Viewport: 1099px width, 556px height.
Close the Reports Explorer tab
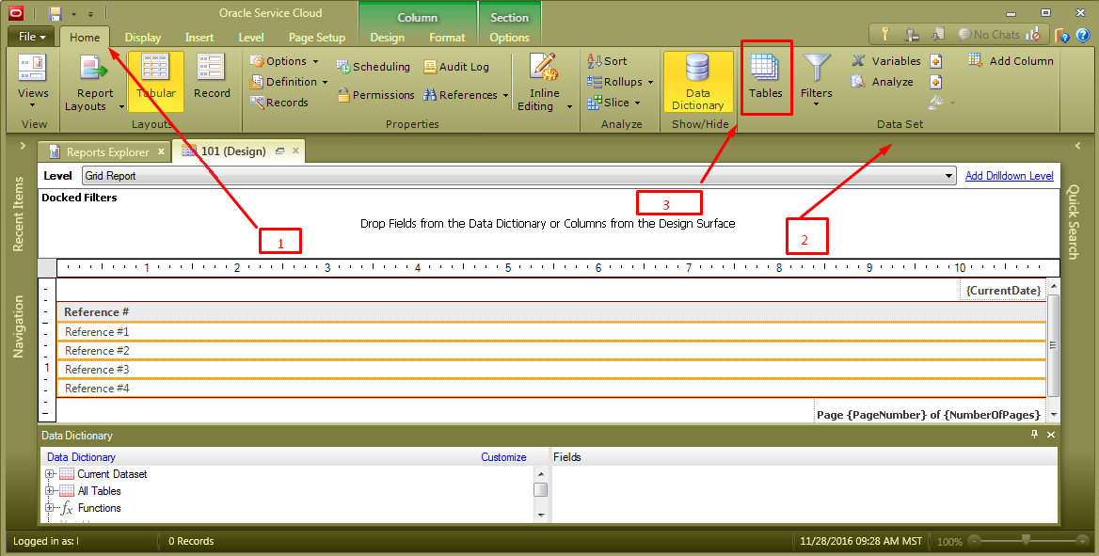(161, 151)
